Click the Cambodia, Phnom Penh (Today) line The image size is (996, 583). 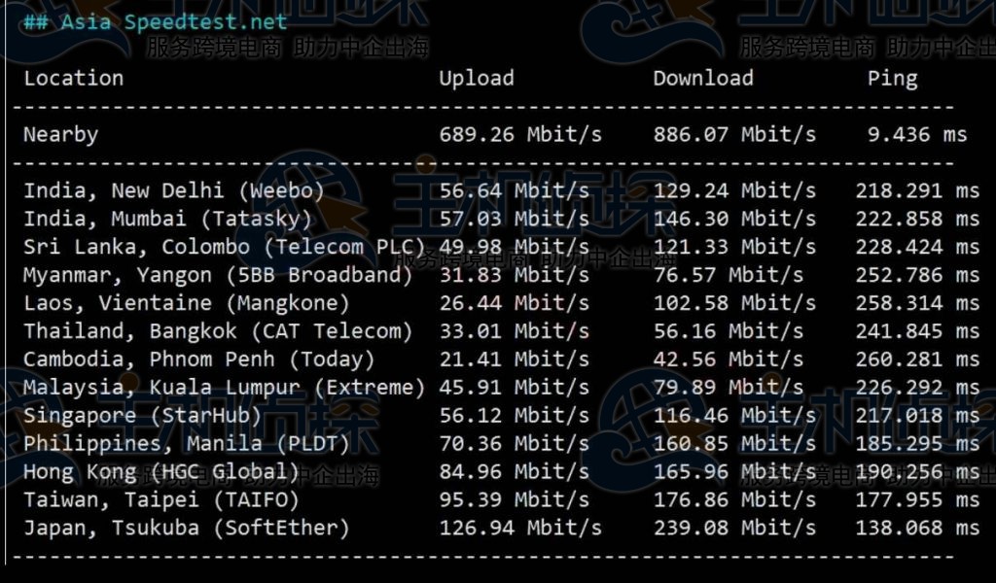(199, 360)
